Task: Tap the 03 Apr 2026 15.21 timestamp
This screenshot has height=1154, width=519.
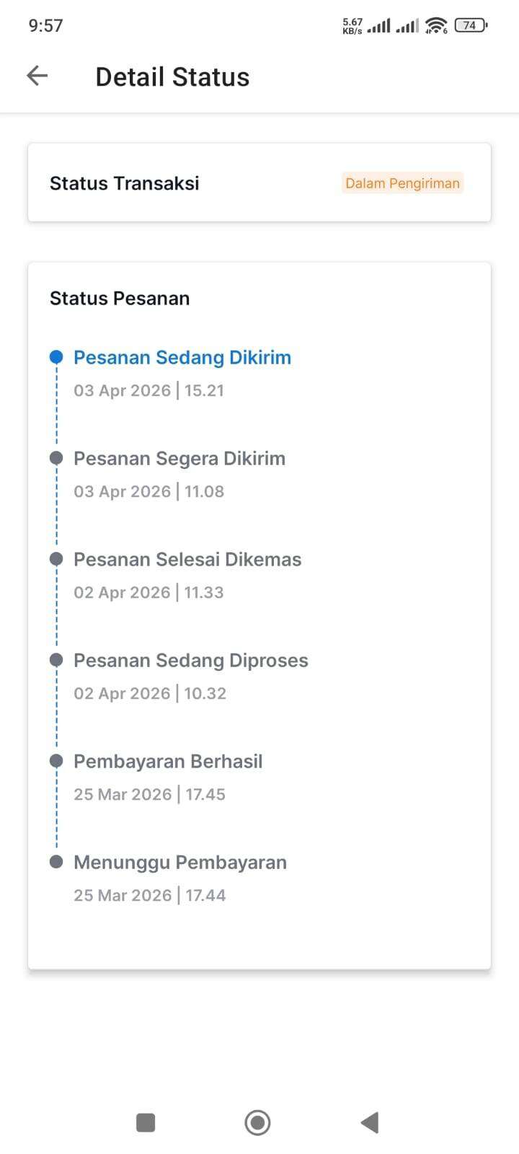Action: 149,391
